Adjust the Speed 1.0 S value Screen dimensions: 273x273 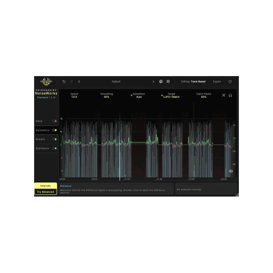point(74,97)
